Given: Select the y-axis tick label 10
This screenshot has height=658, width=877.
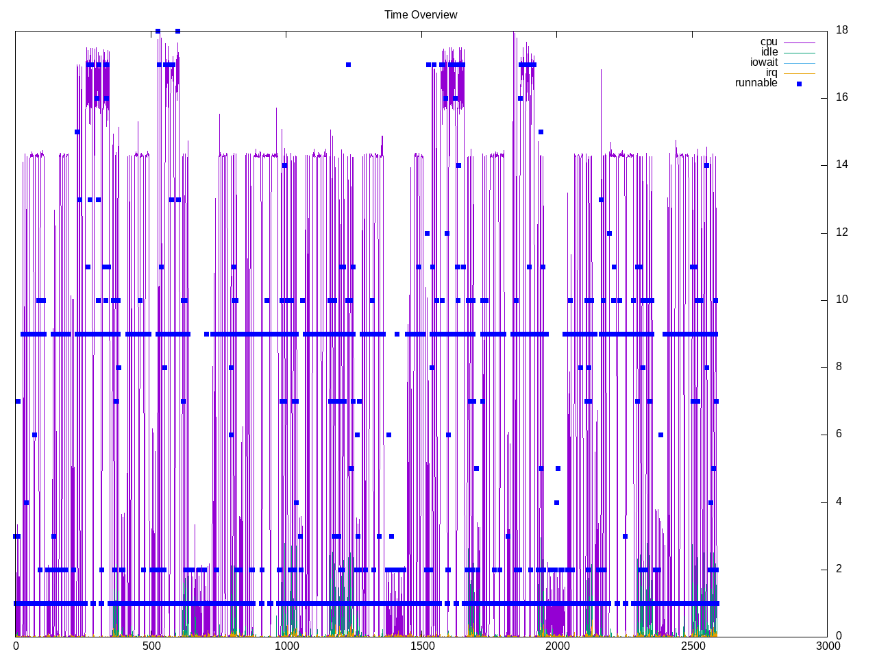Looking at the screenshot, I should tap(841, 300).
